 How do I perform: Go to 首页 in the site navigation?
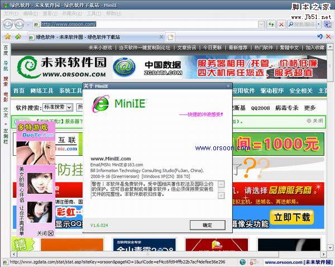click(19, 90)
